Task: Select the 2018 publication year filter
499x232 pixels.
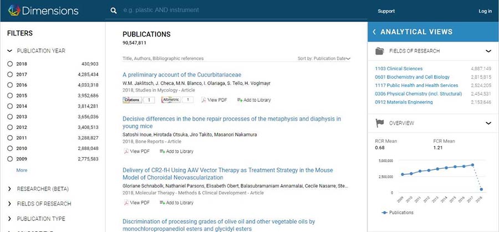Action: coord(10,64)
